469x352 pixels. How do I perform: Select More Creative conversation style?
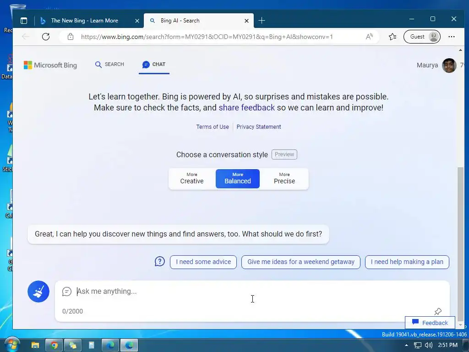click(x=192, y=178)
